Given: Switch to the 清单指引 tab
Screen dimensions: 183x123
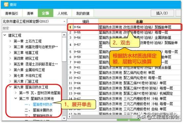Looking at the screenshot, I should pyautogui.click(x=12, y=14).
